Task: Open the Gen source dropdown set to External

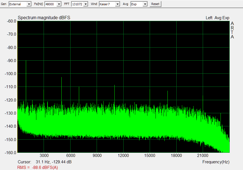Action: [20, 4]
